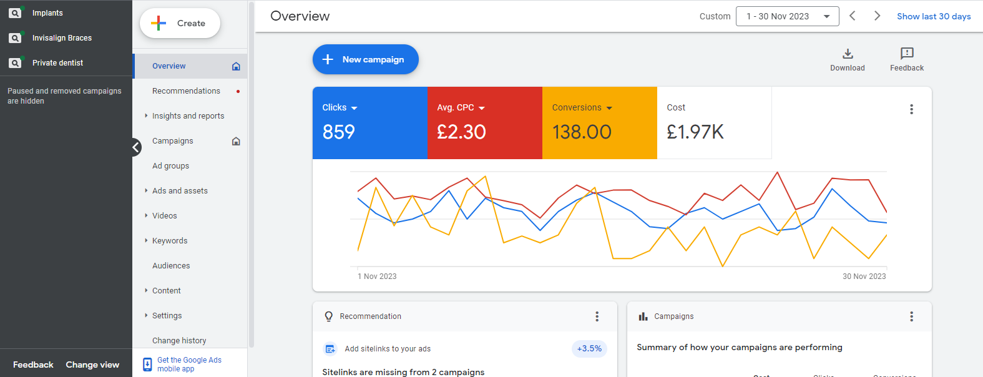Image resolution: width=983 pixels, height=377 pixels.
Task: Click the Download icon
Action: 847,54
